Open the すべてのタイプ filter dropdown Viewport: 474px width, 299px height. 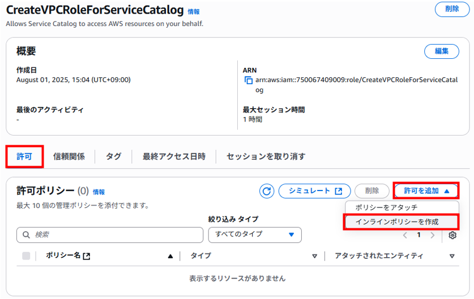tap(255, 235)
